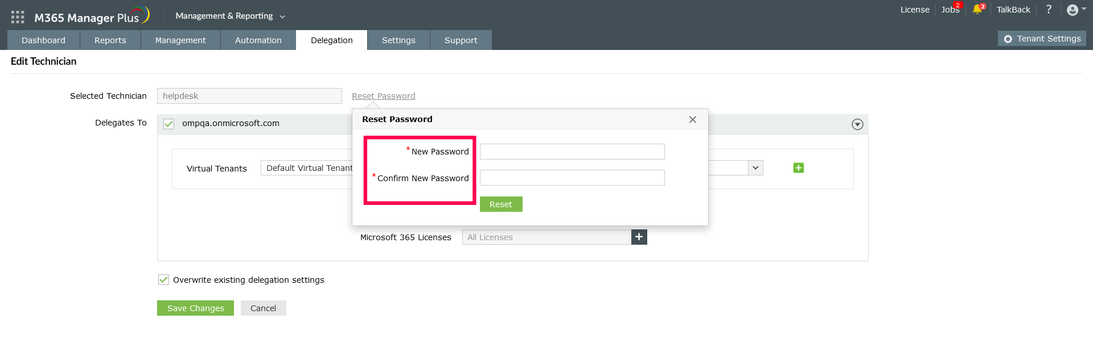
Task: Uncheck the ompqa.onmicrosoft.com tenant checkbox
Action: click(x=169, y=124)
